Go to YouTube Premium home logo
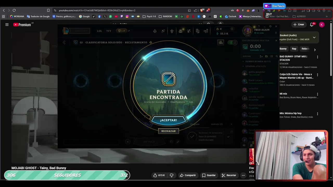The width and height of the screenshot is (333, 187). pos(22,25)
